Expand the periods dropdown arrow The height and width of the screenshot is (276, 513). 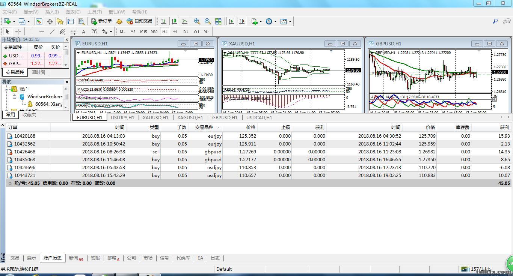275,21
